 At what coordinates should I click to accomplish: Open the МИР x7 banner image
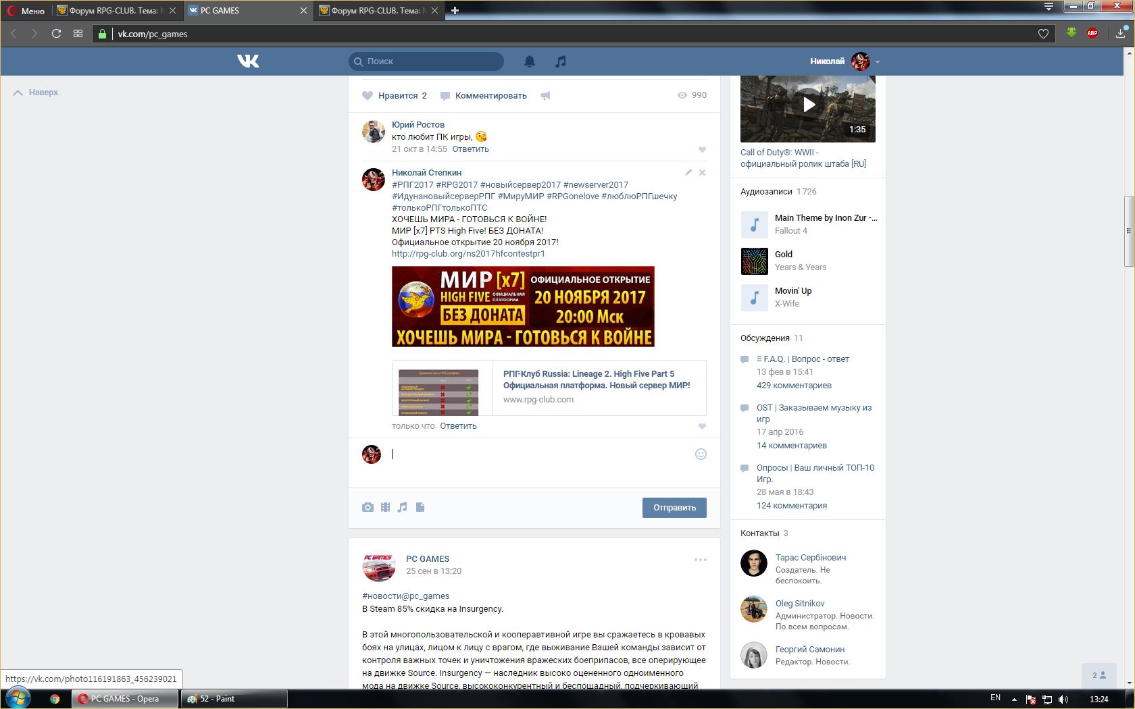pyautogui.click(x=523, y=307)
